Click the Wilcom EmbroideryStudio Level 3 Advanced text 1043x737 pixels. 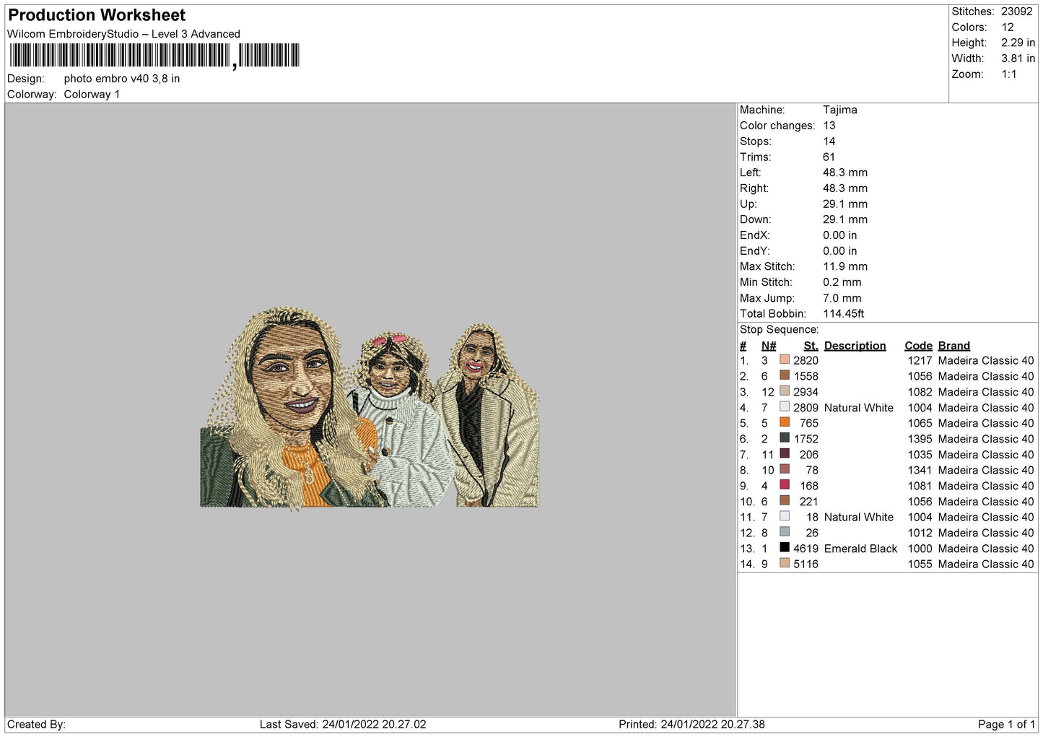pos(123,34)
